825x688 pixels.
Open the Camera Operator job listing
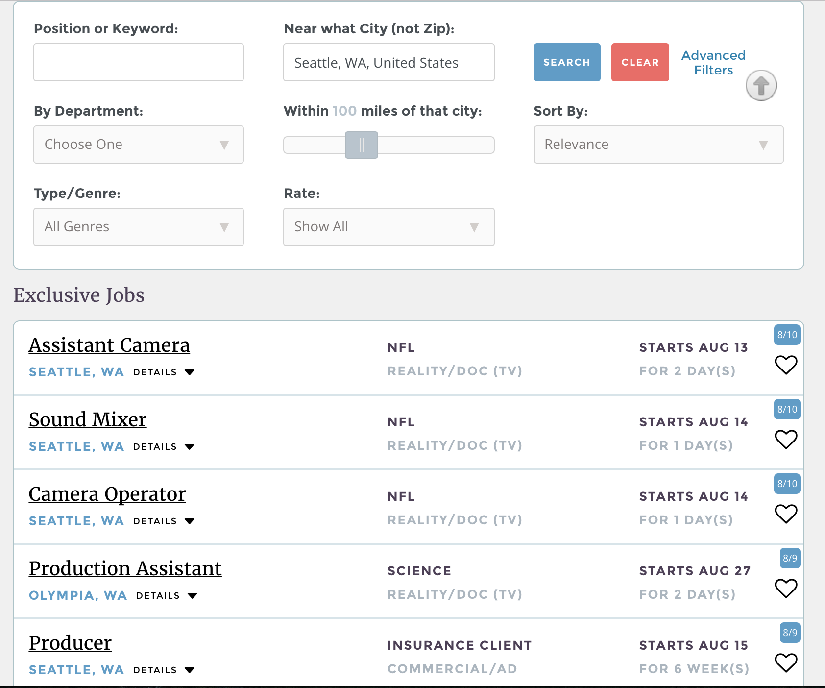(107, 494)
